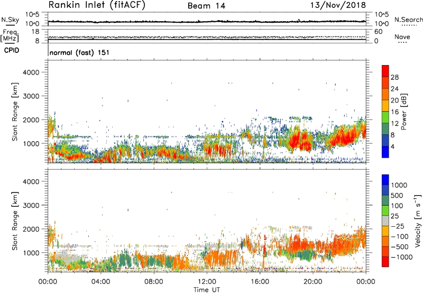The image size is (423, 293).
Task: Click the 'normal (fast) 151' text
Action: (80, 52)
